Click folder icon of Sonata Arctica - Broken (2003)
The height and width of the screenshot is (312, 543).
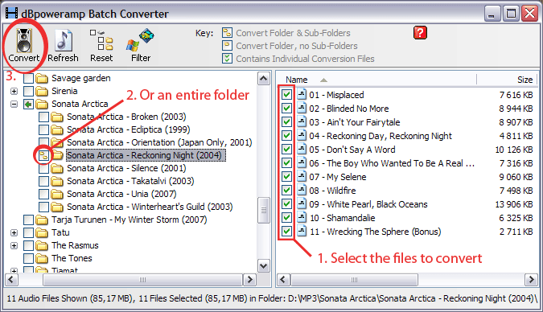point(57,117)
